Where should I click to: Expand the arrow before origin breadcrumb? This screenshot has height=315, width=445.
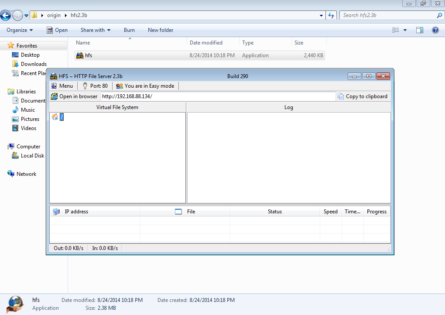pyautogui.click(x=42, y=15)
